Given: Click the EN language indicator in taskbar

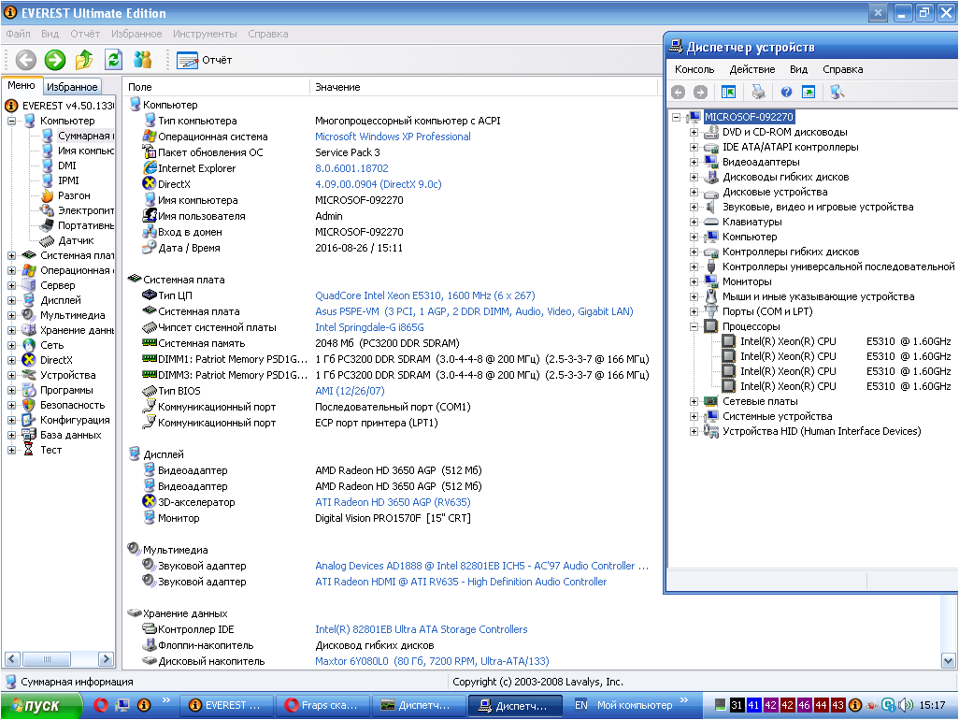Looking at the screenshot, I should tap(581, 705).
